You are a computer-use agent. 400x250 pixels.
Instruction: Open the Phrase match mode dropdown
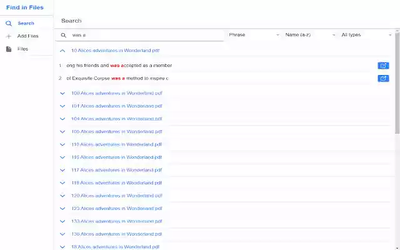(254, 35)
